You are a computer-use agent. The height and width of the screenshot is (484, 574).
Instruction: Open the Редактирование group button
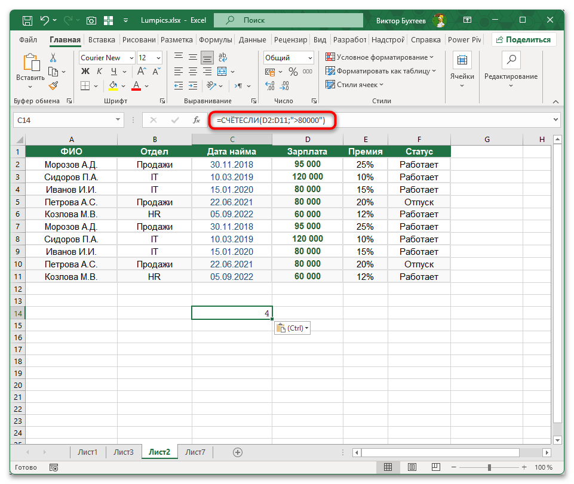click(x=511, y=70)
